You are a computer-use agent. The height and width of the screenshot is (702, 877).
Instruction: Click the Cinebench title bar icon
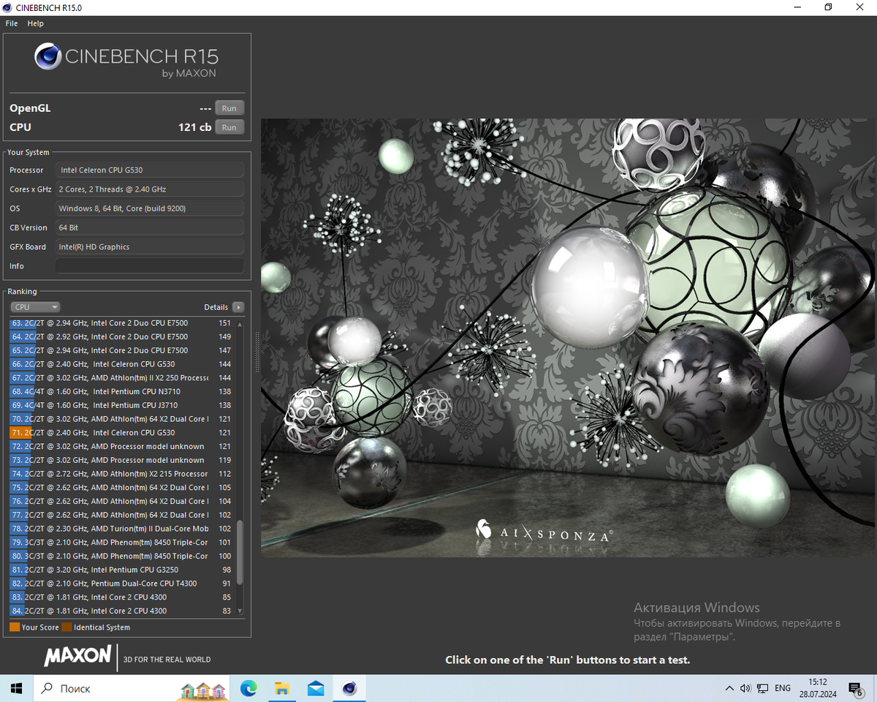[8, 7]
